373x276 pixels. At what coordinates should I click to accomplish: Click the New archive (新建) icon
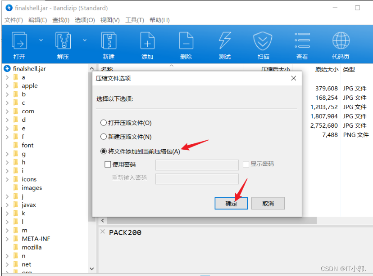pos(109,41)
